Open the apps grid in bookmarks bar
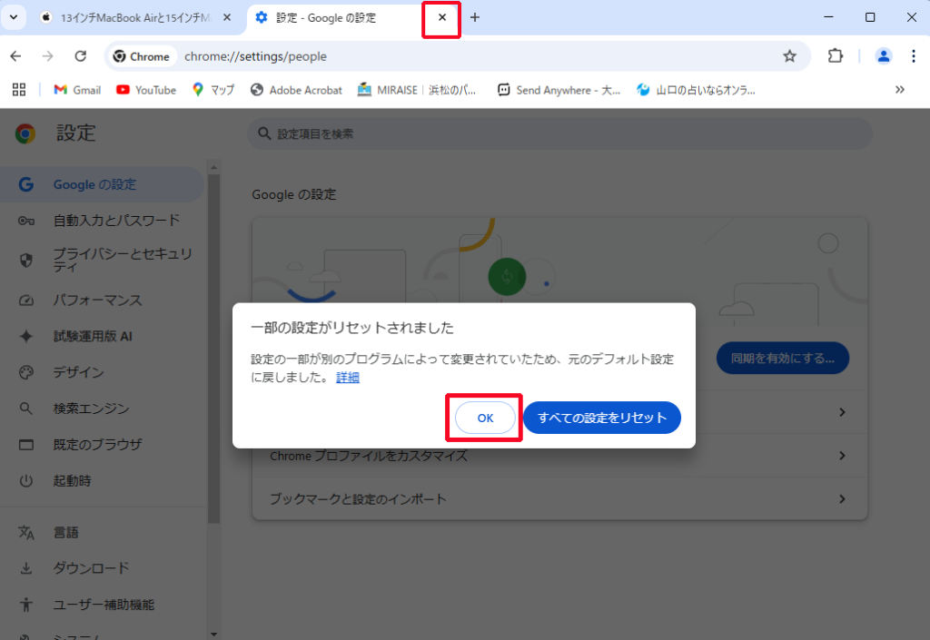Image resolution: width=930 pixels, height=640 pixels. pyautogui.click(x=19, y=90)
